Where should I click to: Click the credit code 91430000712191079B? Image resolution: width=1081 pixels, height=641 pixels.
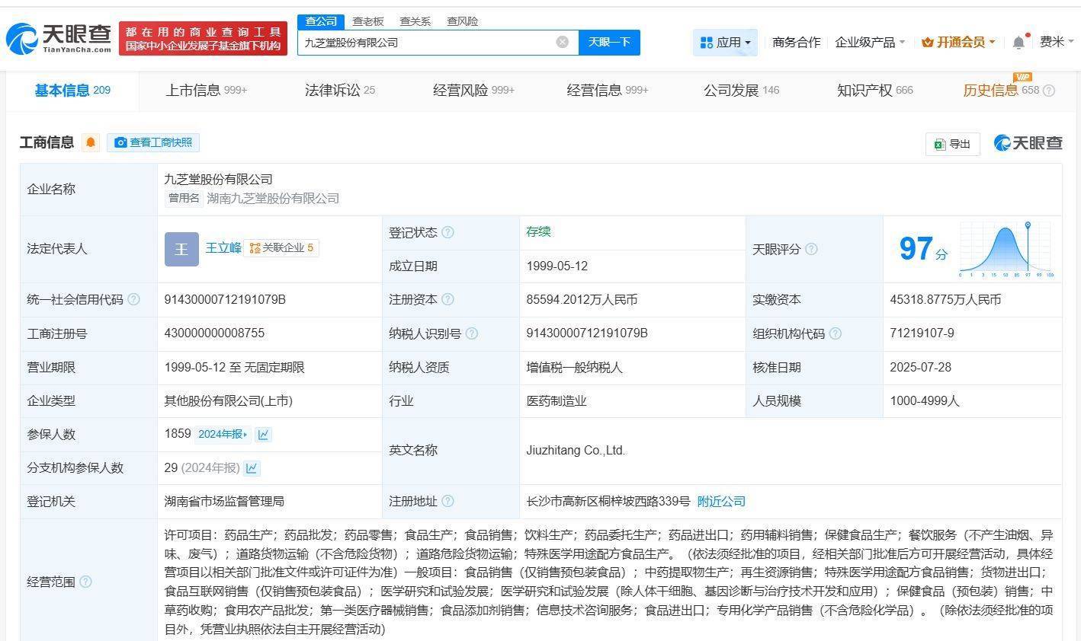tap(225, 299)
